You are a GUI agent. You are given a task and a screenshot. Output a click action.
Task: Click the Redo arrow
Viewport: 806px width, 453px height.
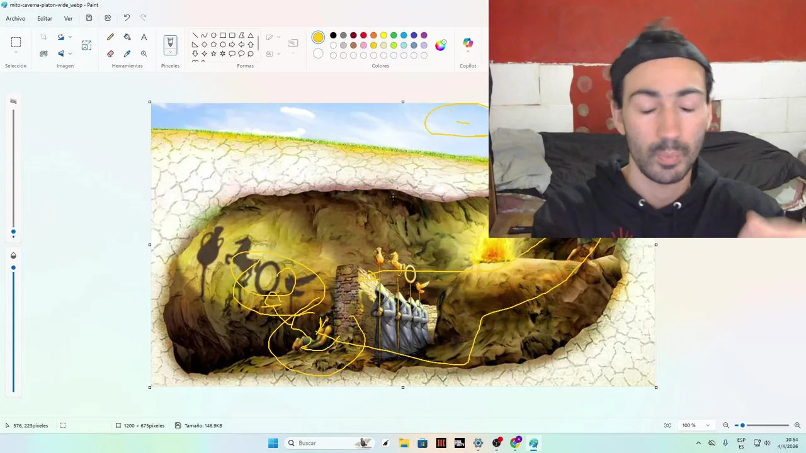coord(143,18)
